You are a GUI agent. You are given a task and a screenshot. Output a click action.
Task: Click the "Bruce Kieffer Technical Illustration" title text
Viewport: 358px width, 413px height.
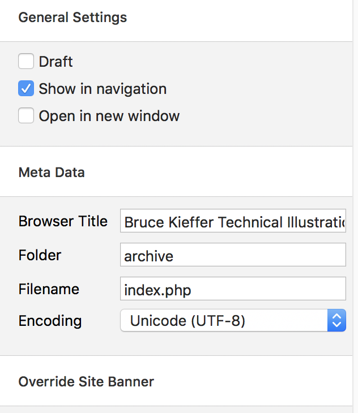(235, 222)
